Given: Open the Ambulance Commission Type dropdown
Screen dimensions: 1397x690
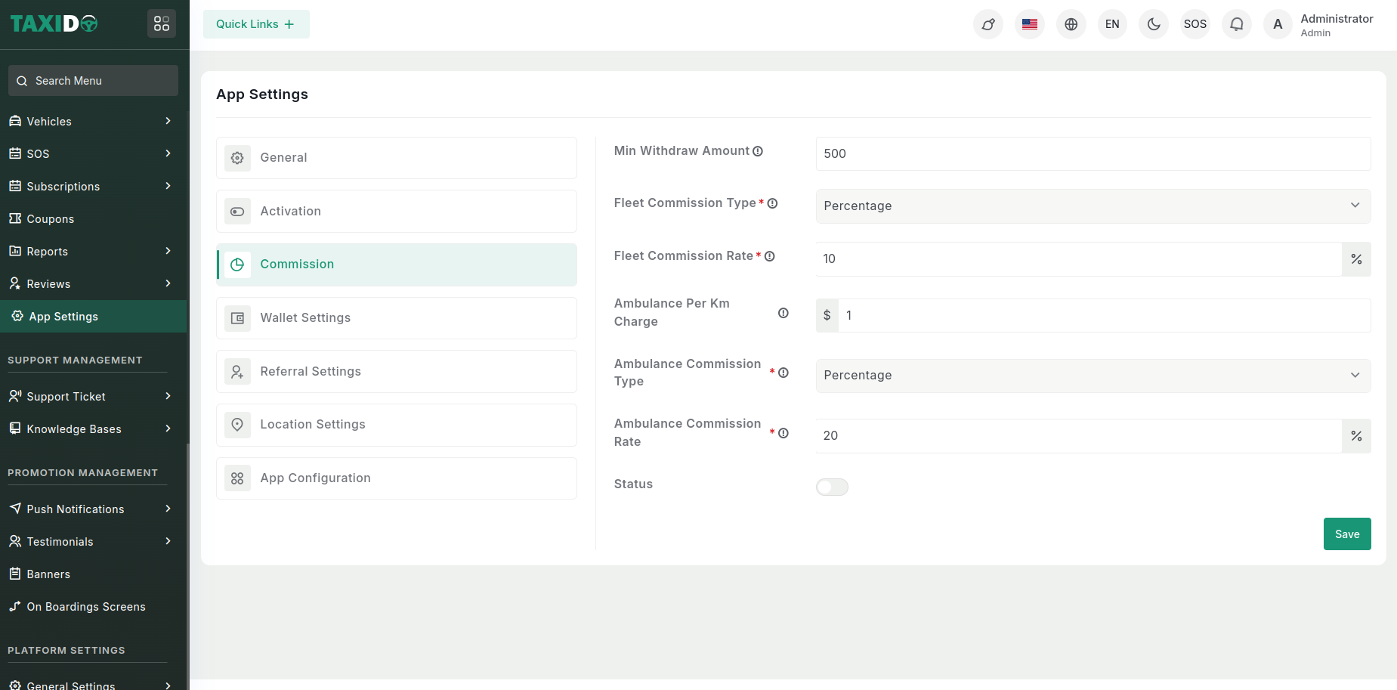Looking at the screenshot, I should [1093, 376].
